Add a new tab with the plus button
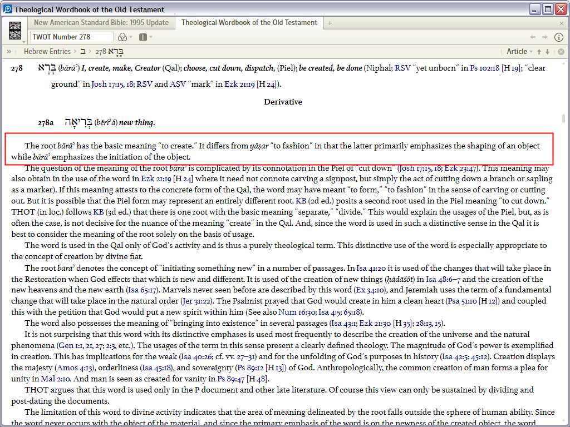 tap(330, 23)
